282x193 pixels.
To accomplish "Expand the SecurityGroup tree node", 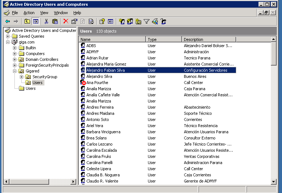I will pos(21,77).
